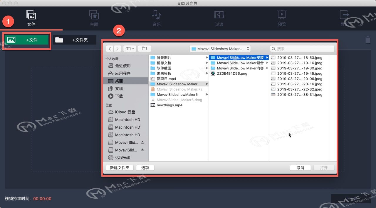
Task: Click the trash can delete icon
Action: click(368, 40)
